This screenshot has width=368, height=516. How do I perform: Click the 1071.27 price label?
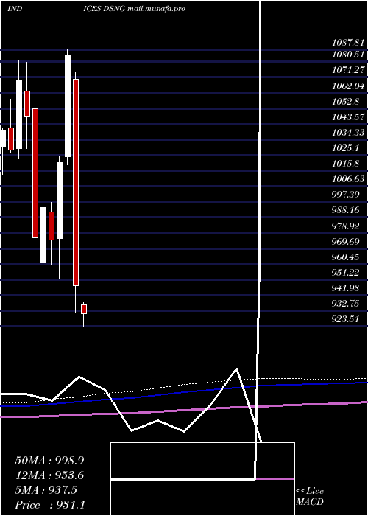348,70
